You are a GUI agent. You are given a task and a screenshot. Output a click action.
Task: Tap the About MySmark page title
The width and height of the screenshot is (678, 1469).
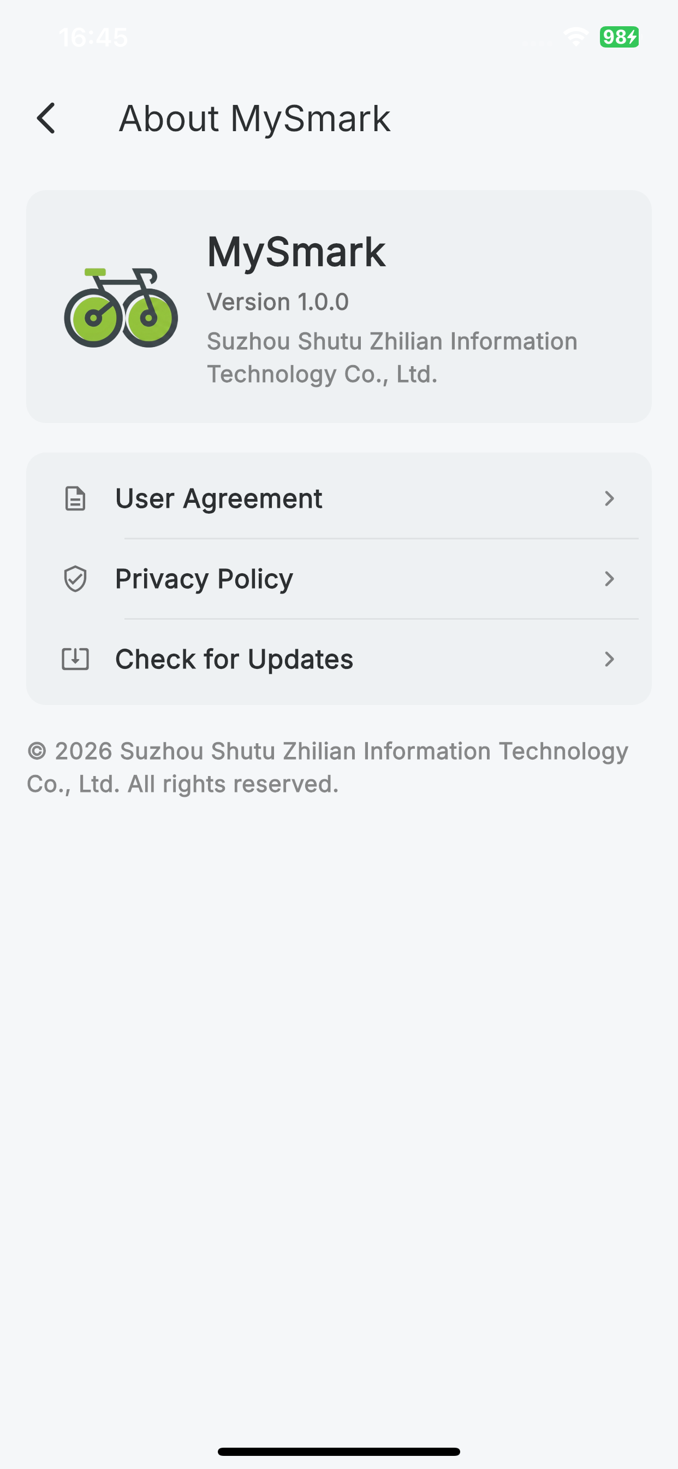[x=254, y=119]
